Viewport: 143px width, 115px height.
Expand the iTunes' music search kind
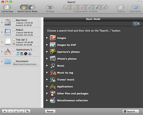pyautogui.click(x=47, y=80)
